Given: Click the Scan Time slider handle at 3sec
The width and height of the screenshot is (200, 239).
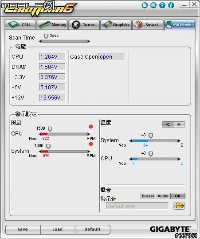Looking at the screenshot, I should pos(46,36).
